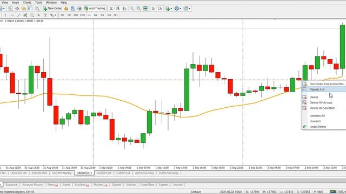346x194 pixels.
Task: Switch to AUDUSD,Daily chart tab
Action: pos(144,173)
